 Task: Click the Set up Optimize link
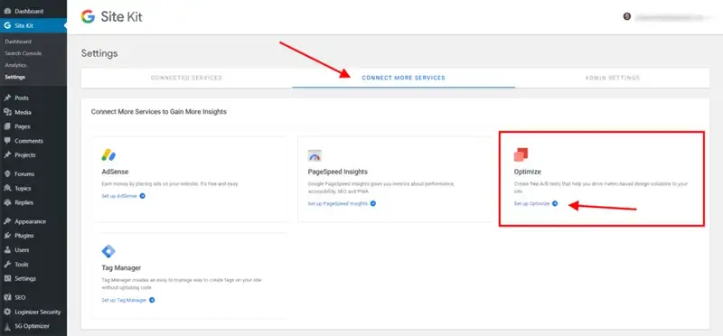click(531, 204)
